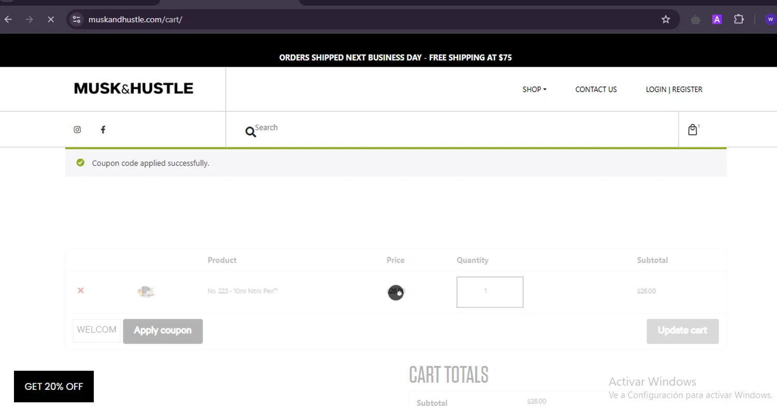Click the purple A extension icon
Image resolution: width=777 pixels, height=407 pixels.
717,19
